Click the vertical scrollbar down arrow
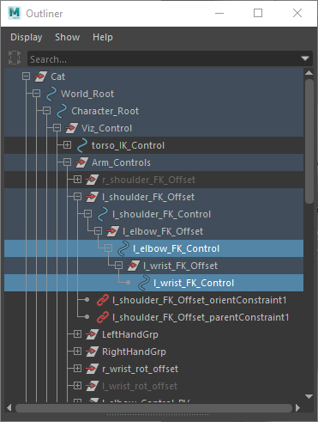The width and height of the screenshot is (318, 422). (309, 396)
